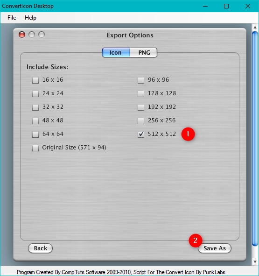
Task: Click the blue vertical scrollbar thumb
Action: tap(255, 139)
